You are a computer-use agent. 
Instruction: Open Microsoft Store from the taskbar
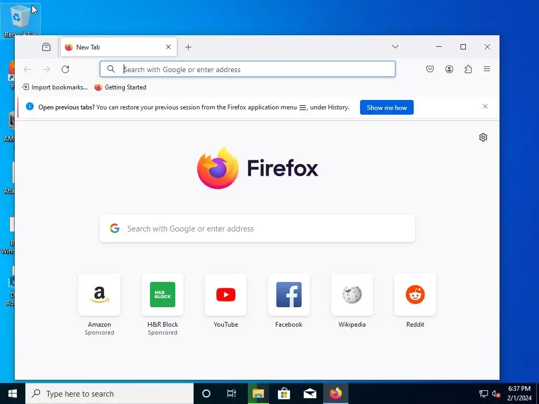[x=284, y=393]
